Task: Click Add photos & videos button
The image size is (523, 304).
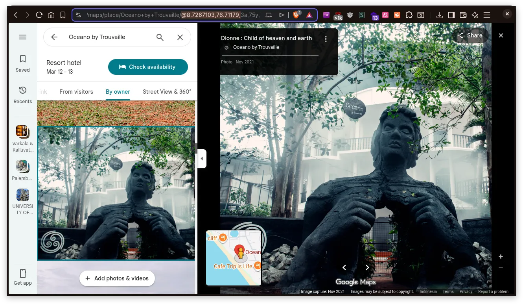Action: tap(117, 278)
